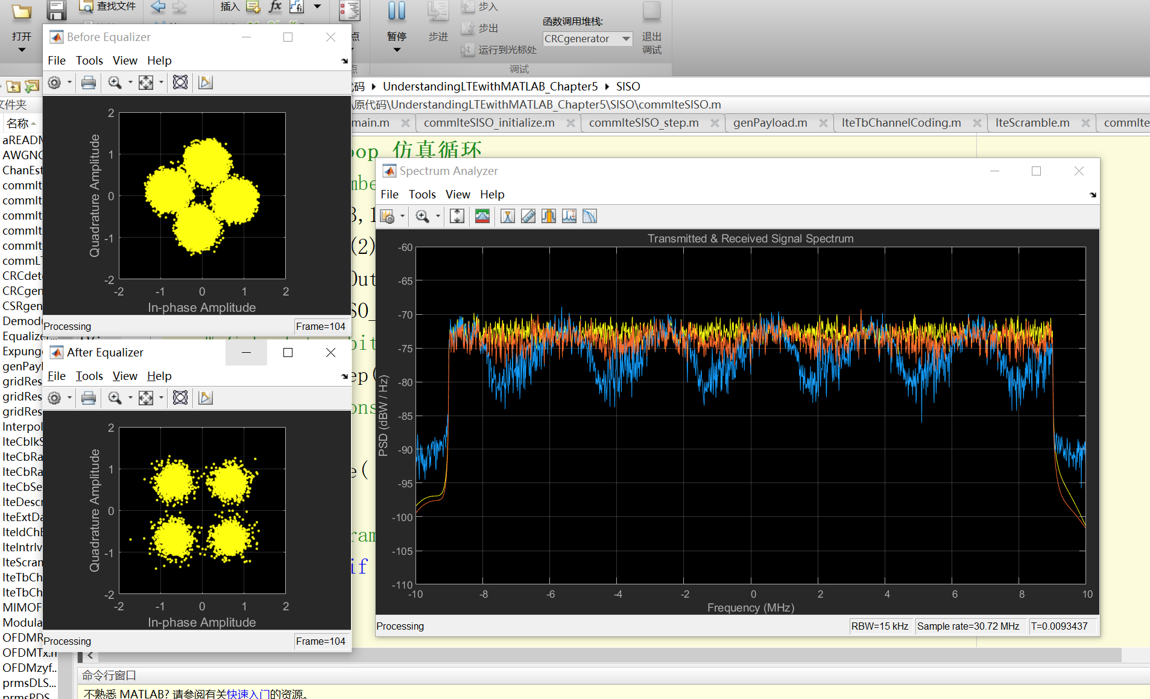The image size is (1150, 699).
Task: Open Tools menu in Spectrum Analyzer
Action: click(x=422, y=194)
